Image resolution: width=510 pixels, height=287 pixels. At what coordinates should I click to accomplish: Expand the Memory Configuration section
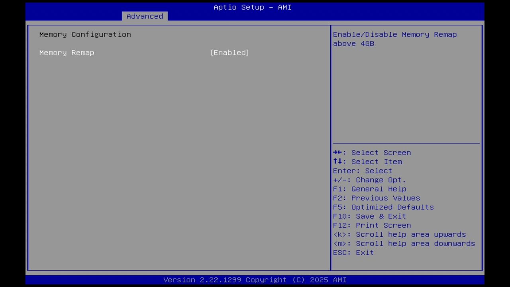tap(85, 34)
